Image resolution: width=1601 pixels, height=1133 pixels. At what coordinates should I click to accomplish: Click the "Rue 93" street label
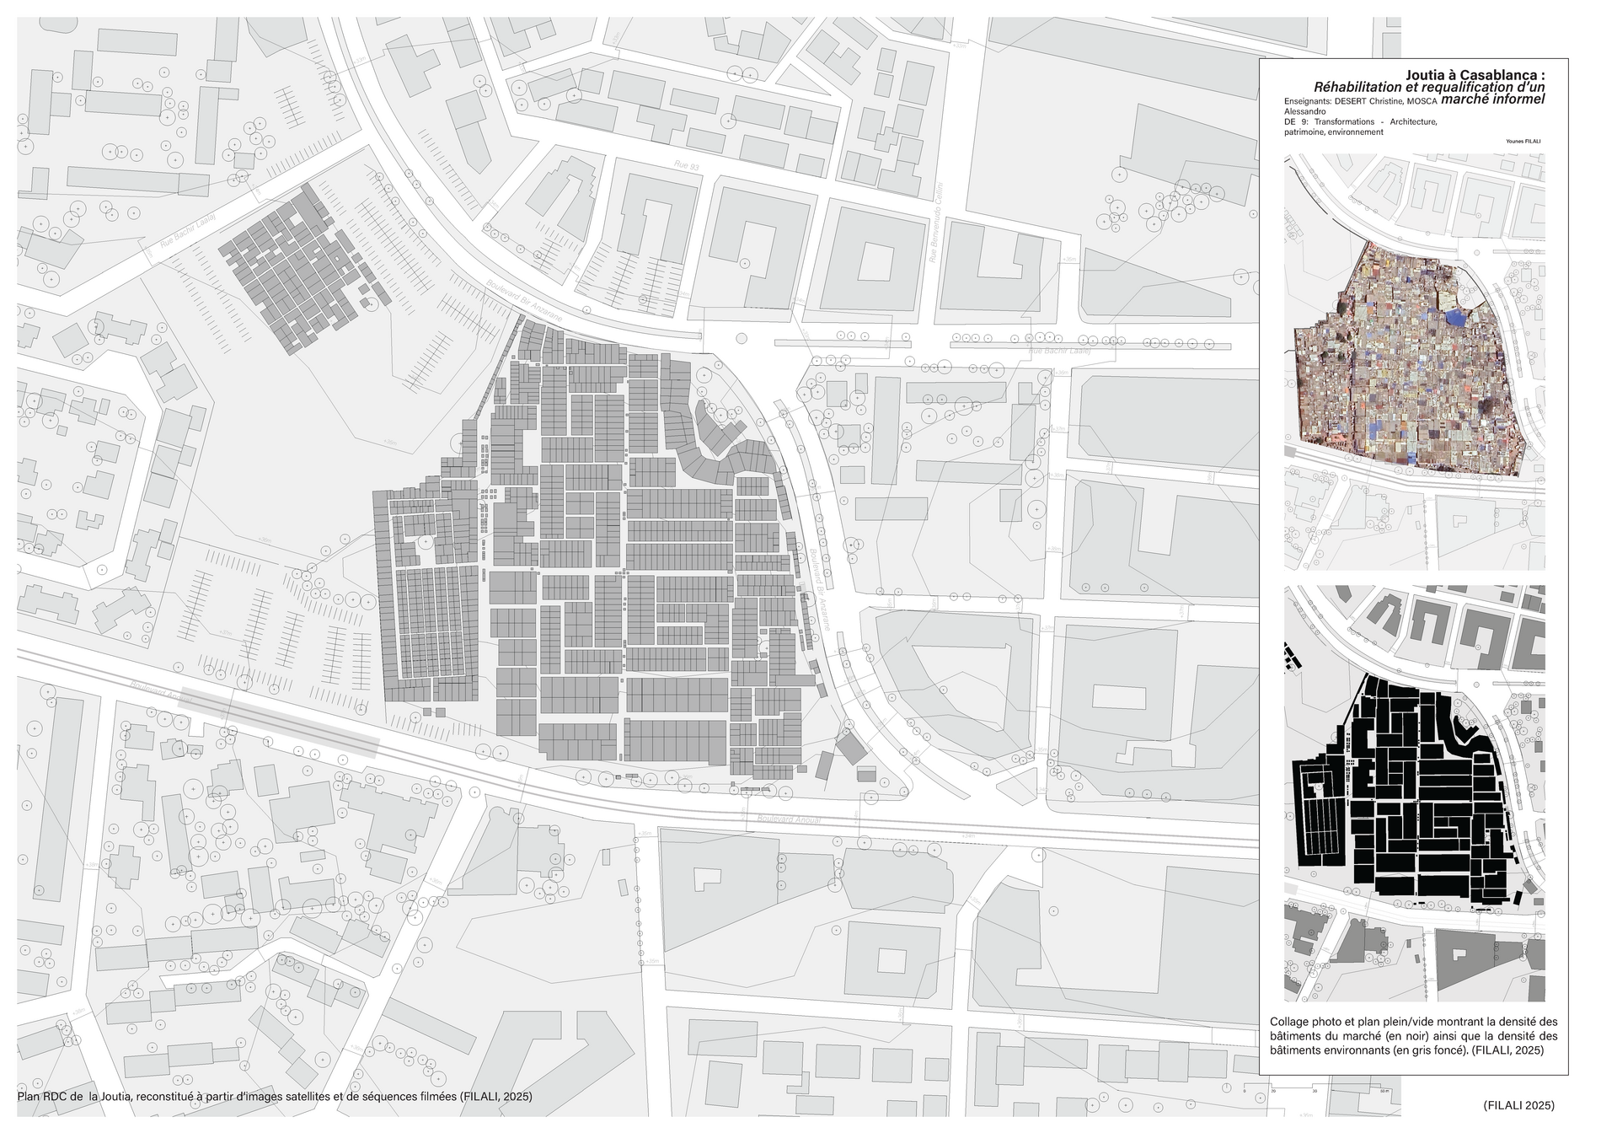point(687,166)
